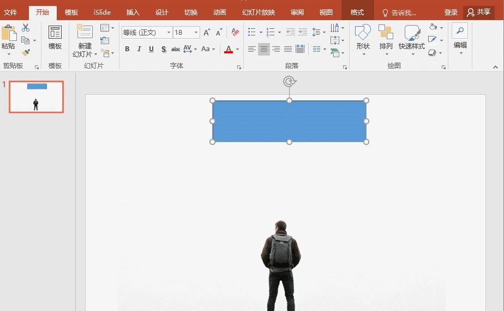
Task: Click the Clear Formatting eraser icon
Action: pyautogui.click(x=235, y=33)
